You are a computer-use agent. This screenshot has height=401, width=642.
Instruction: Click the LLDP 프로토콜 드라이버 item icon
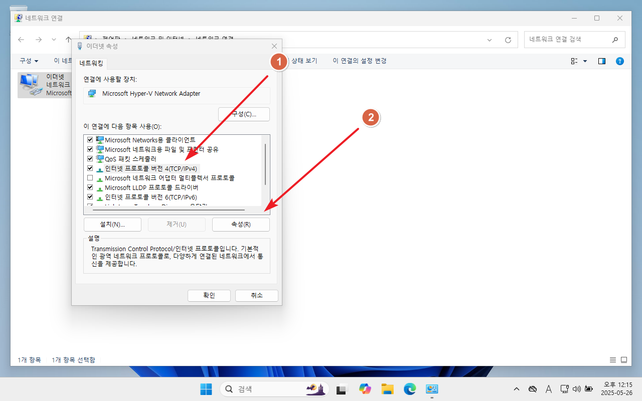tap(100, 188)
